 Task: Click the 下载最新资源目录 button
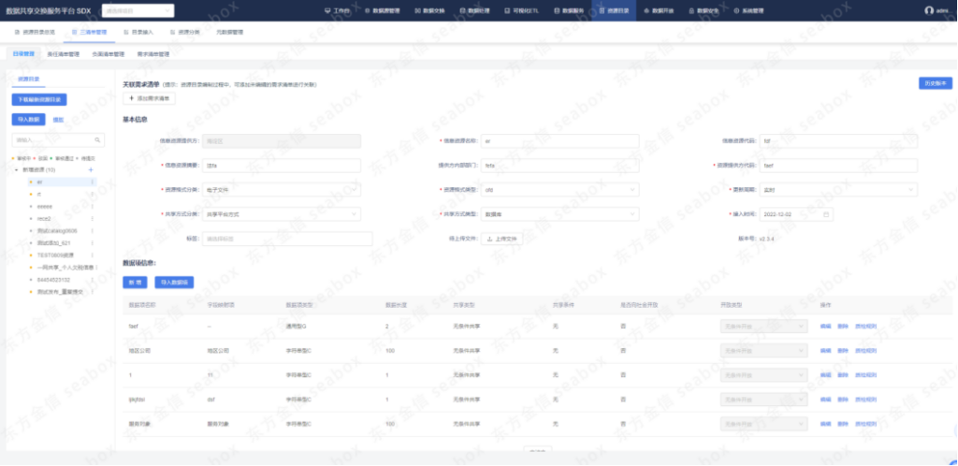pos(39,99)
